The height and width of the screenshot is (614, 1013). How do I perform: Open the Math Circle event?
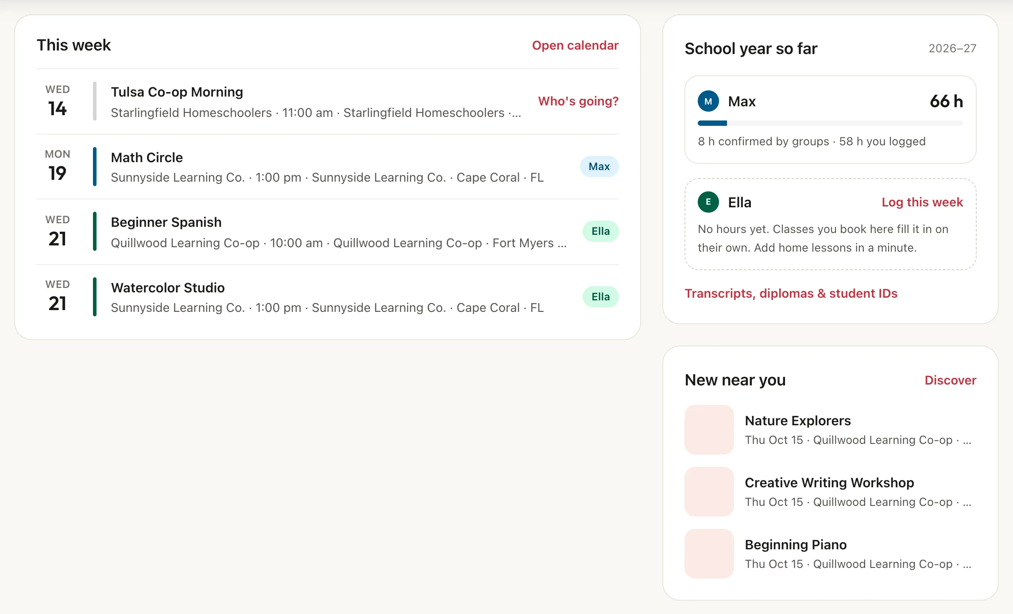click(x=328, y=167)
